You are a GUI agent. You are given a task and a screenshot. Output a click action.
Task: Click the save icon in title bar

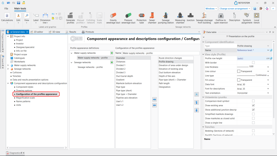pyautogui.click(x=19, y=3)
